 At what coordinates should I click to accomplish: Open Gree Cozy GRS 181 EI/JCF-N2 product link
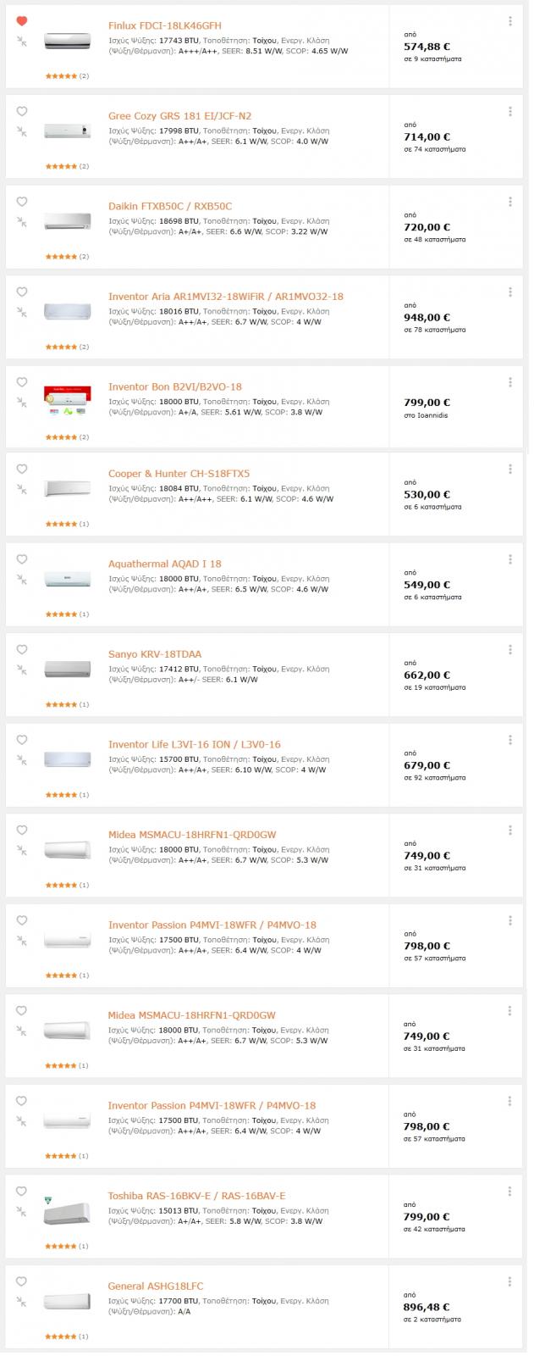[x=179, y=116]
